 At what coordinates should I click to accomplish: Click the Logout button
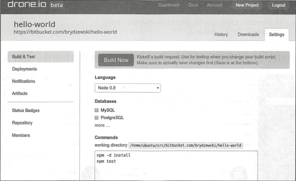(x=279, y=5)
